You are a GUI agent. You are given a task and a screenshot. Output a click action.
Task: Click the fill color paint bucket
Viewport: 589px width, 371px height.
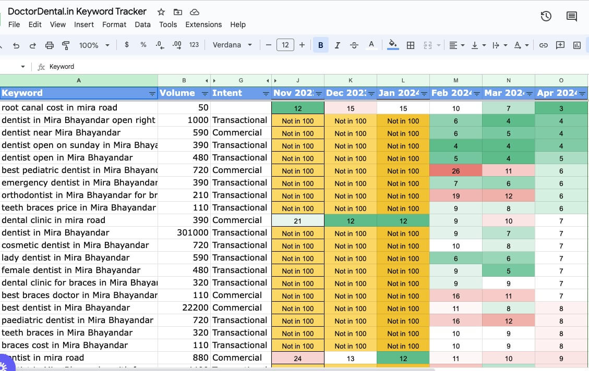(393, 45)
